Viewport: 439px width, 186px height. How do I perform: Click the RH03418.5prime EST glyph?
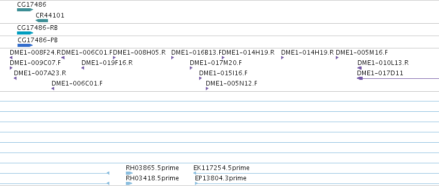click(x=129, y=183)
